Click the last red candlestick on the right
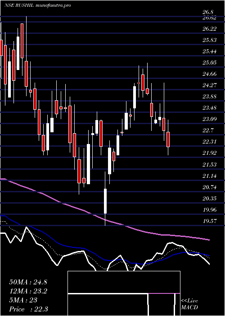The height and width of the screenshot is (316, 225). [x=168, y=139]
